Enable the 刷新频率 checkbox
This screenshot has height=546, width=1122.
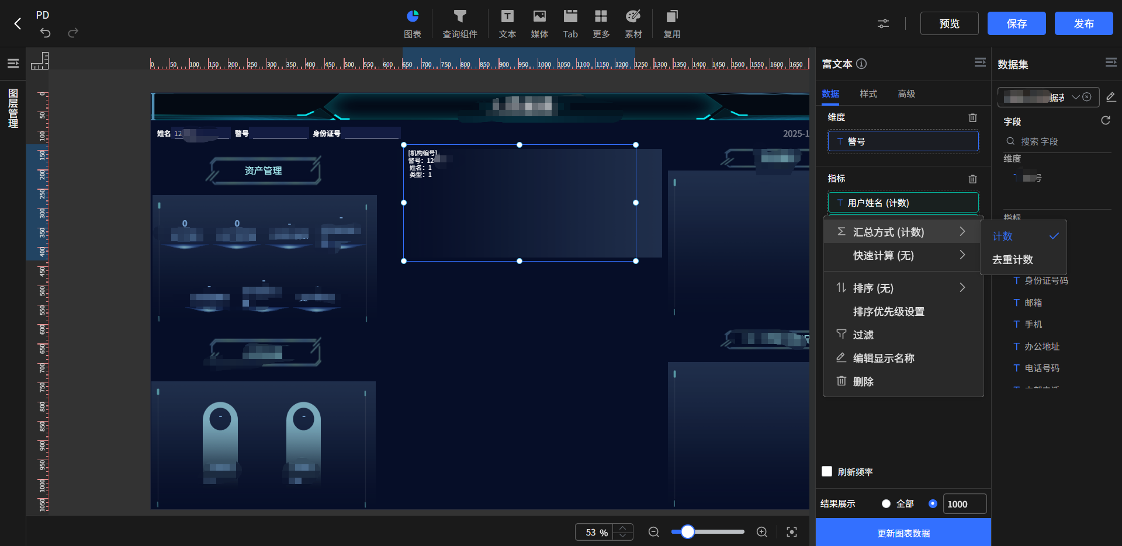[827, 471]
